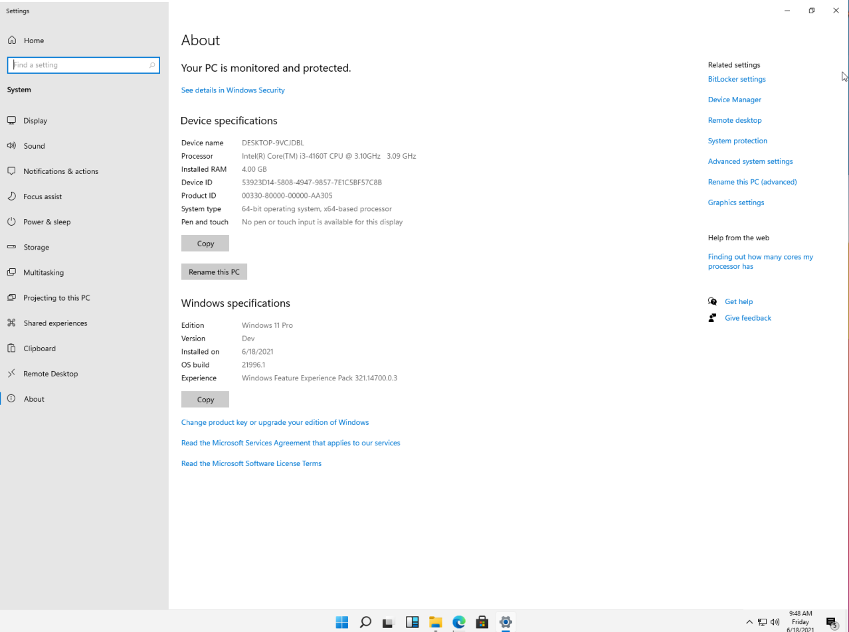849x632 pixels.
Task: Click the Sound speaker icon in sidebar
Action: click(11, 146)
